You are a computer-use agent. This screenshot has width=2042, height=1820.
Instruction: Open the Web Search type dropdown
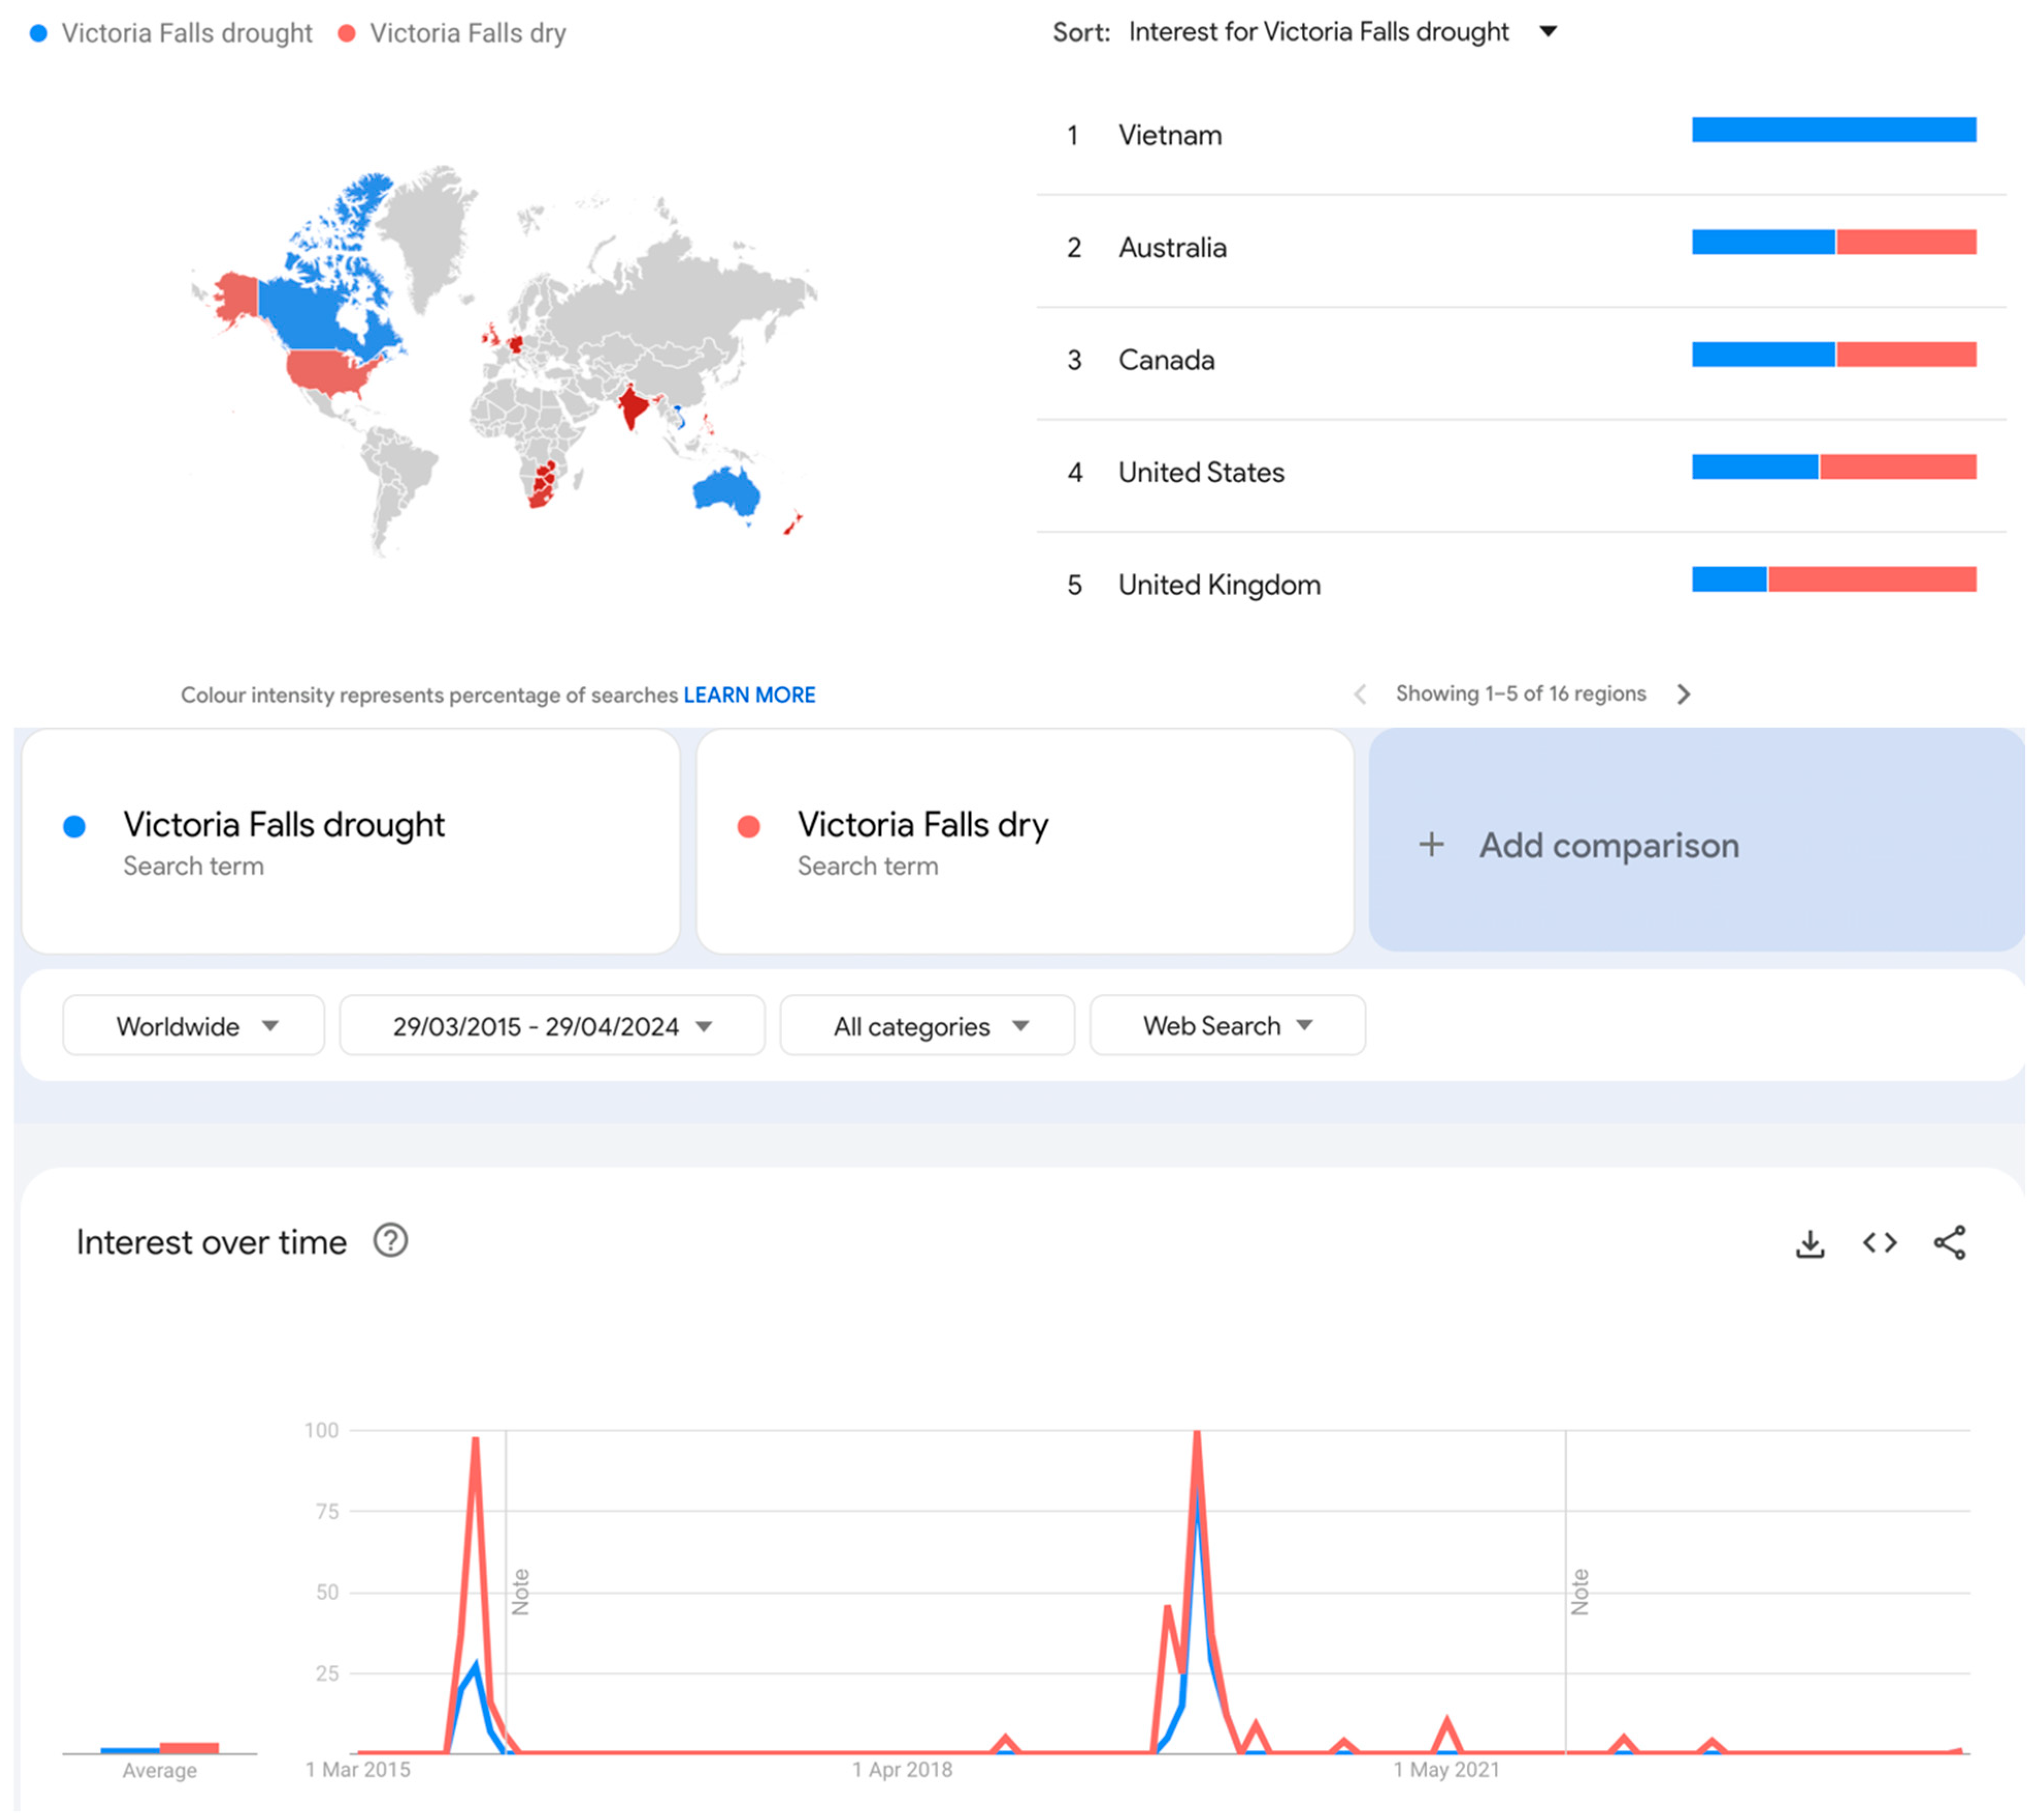(x=1227, y=1026)
